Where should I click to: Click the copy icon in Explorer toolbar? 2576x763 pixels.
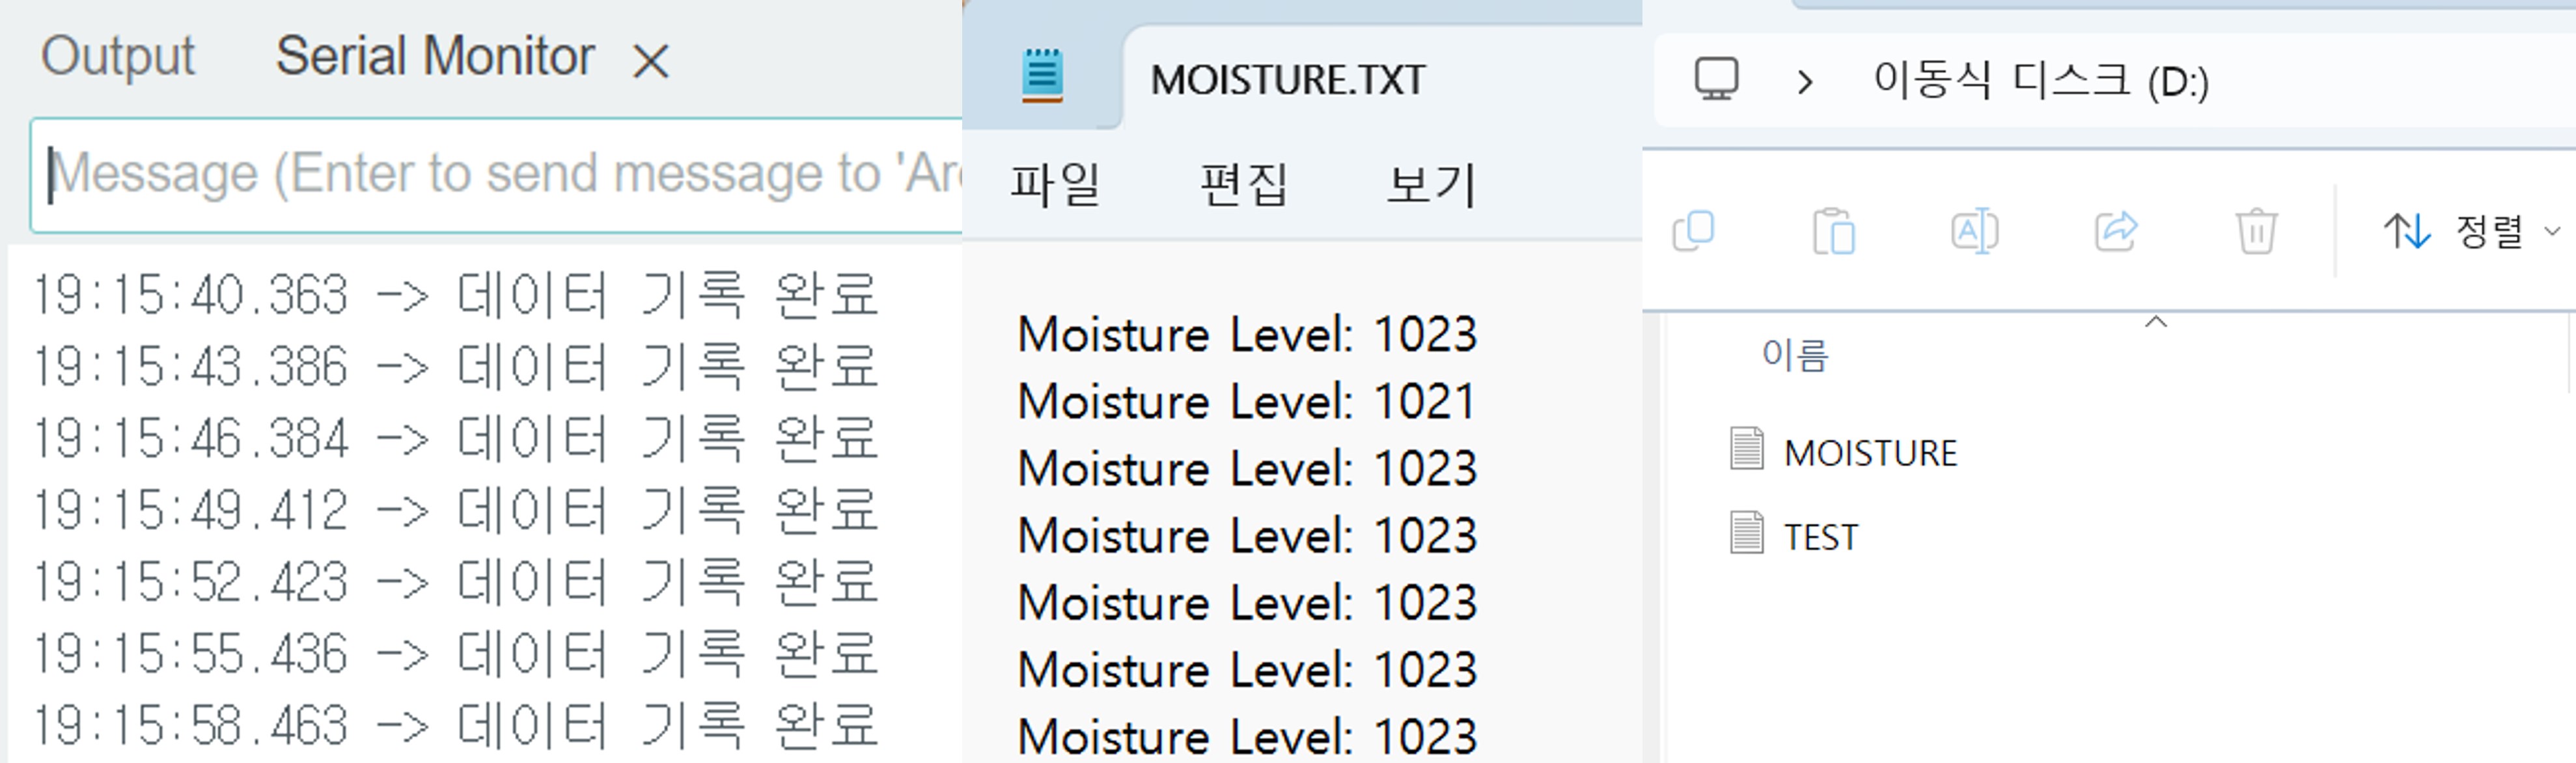[x=1693, y=231]
